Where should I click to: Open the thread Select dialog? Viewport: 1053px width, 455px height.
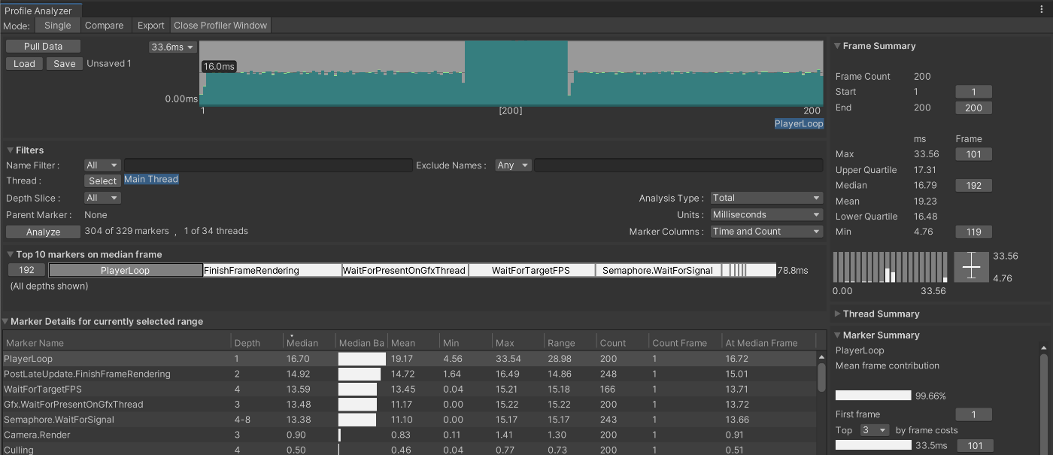[102, 180]
